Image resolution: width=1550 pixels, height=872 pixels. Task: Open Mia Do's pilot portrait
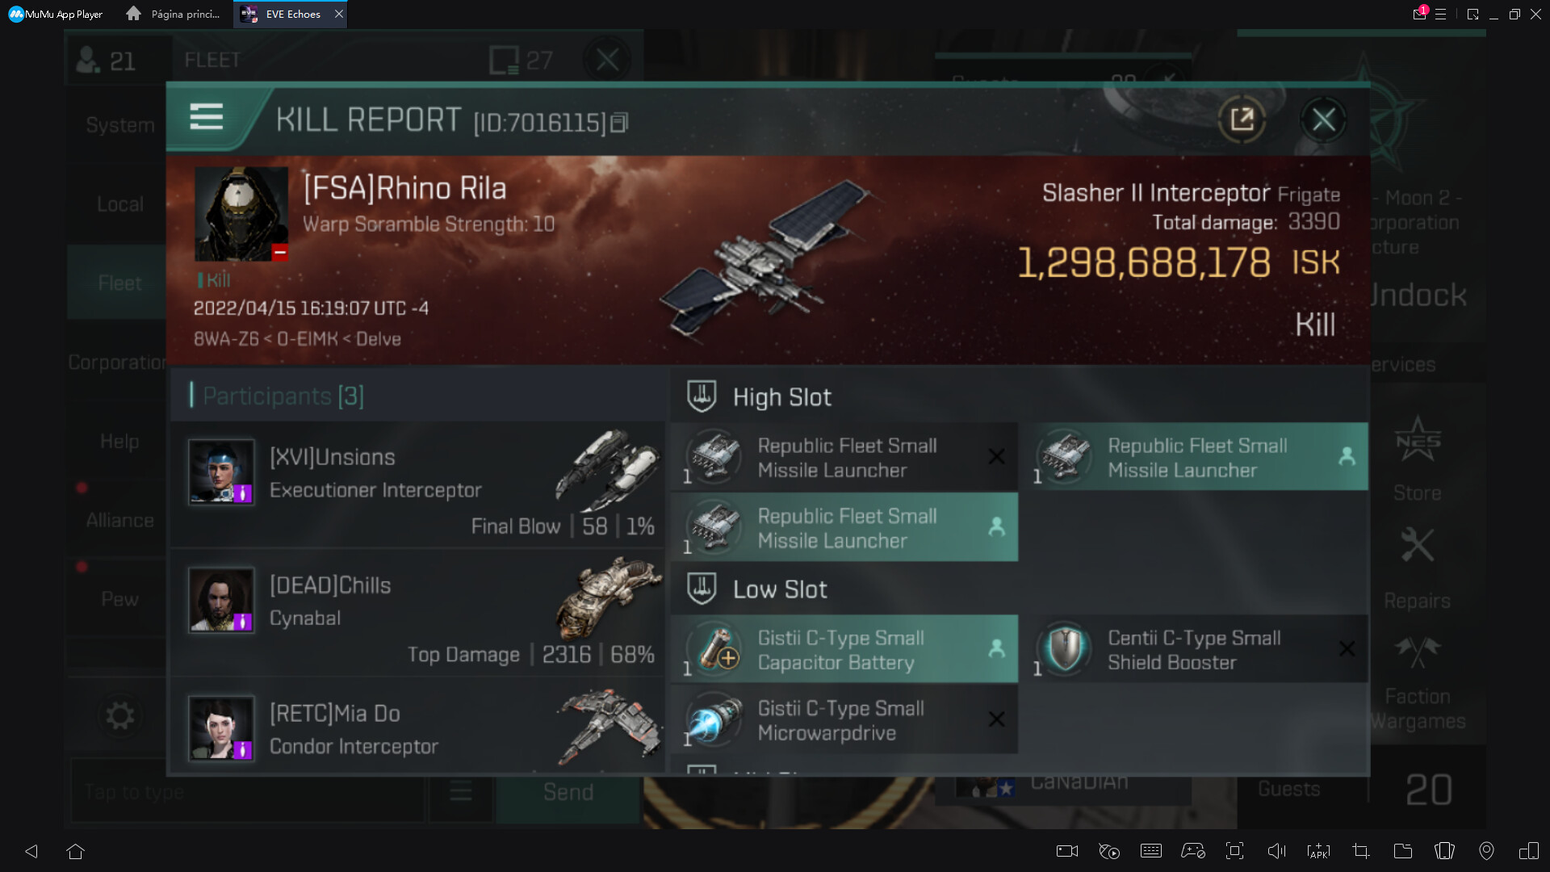221,728
